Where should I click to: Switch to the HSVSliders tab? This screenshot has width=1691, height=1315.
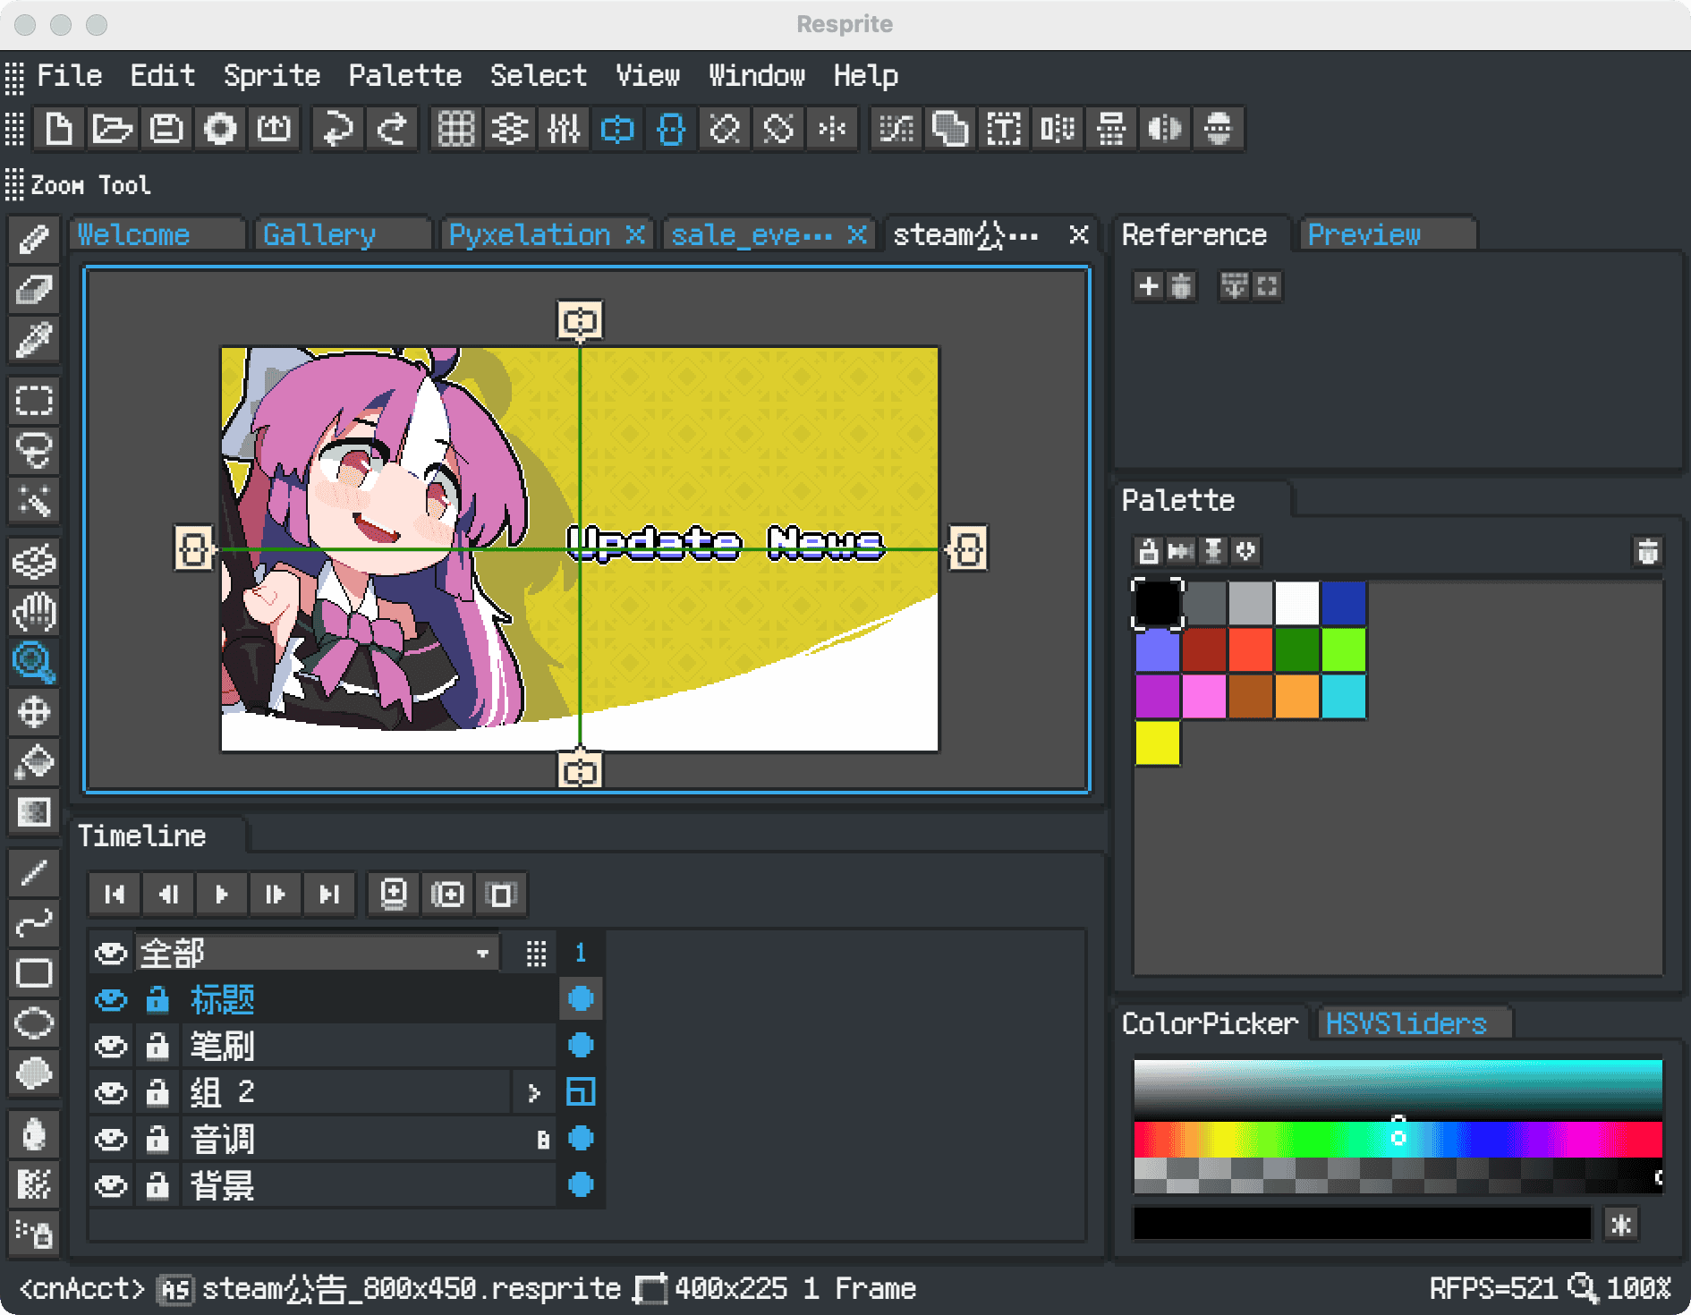[1405, 1023]
